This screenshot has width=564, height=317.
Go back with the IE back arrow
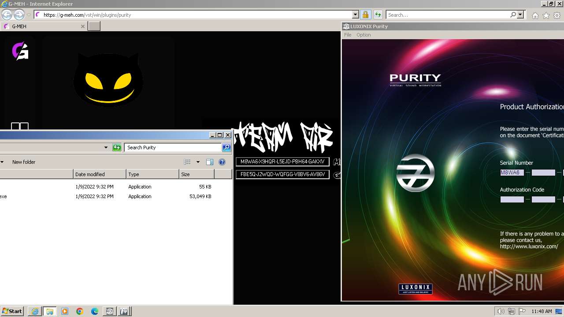pos(7,15)
